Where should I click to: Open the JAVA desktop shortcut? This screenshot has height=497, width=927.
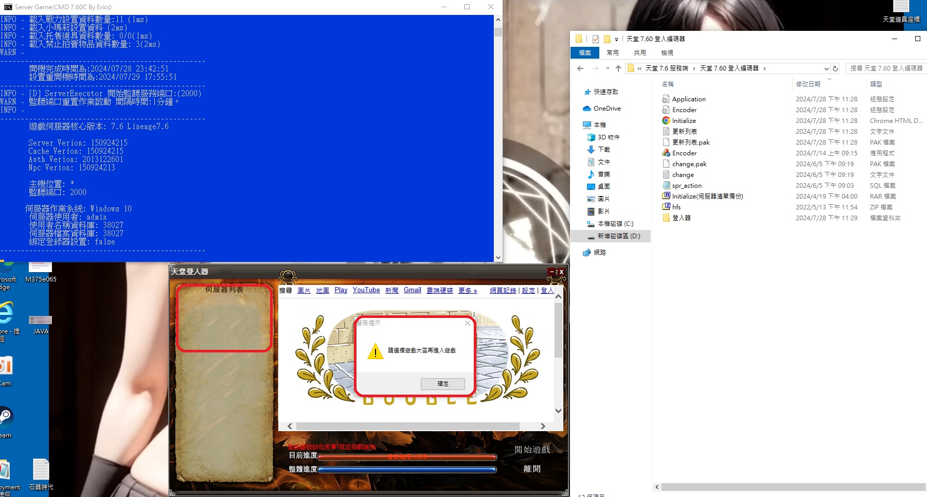click(41, 324)
